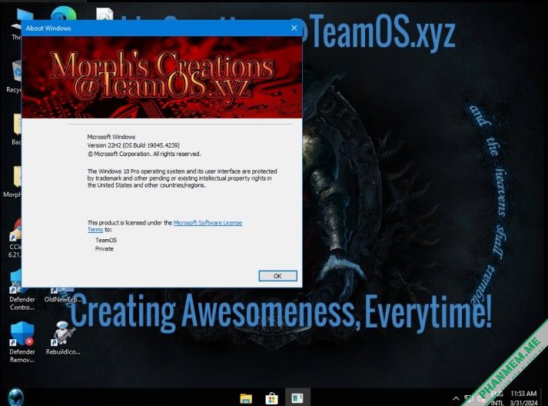Close the About Windows dialog
This screenshot has width=548, height=406.
click(294, 28)
